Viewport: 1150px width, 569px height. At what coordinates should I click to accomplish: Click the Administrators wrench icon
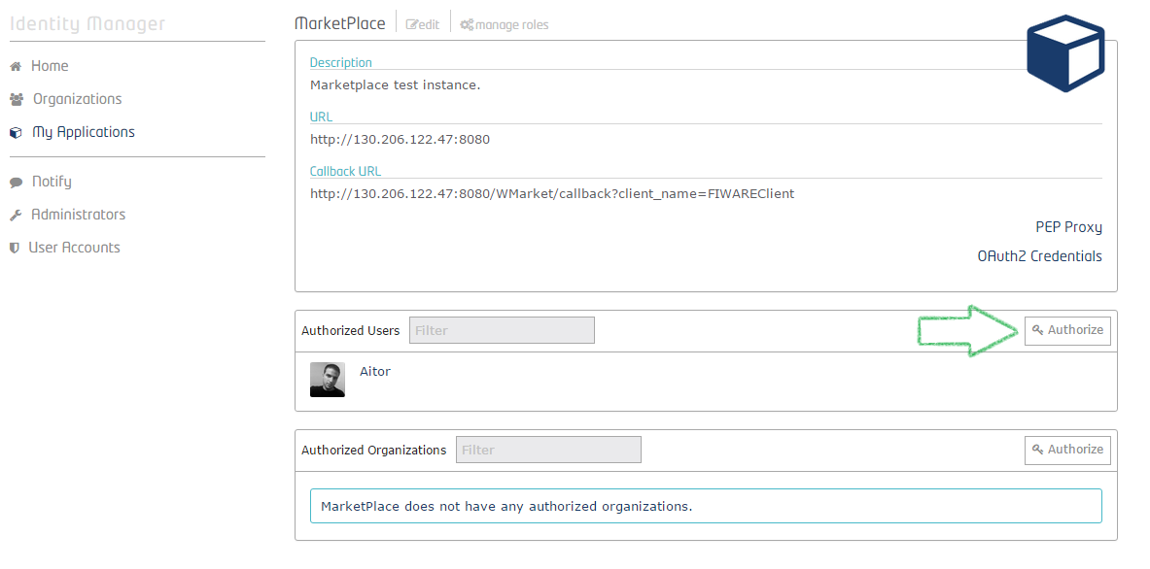pos(16,216)
